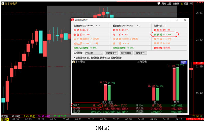Step start date back with left arrow
This screenshot has width=205, height=134.
pos(97,26)
